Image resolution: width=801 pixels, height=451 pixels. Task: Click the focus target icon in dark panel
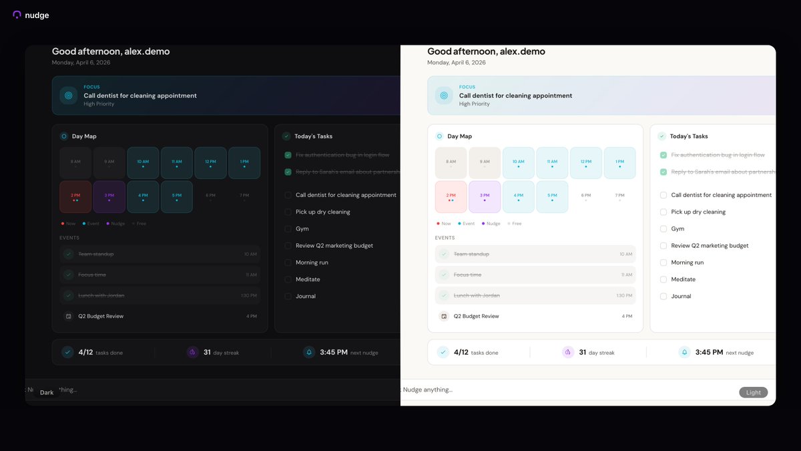68,96
